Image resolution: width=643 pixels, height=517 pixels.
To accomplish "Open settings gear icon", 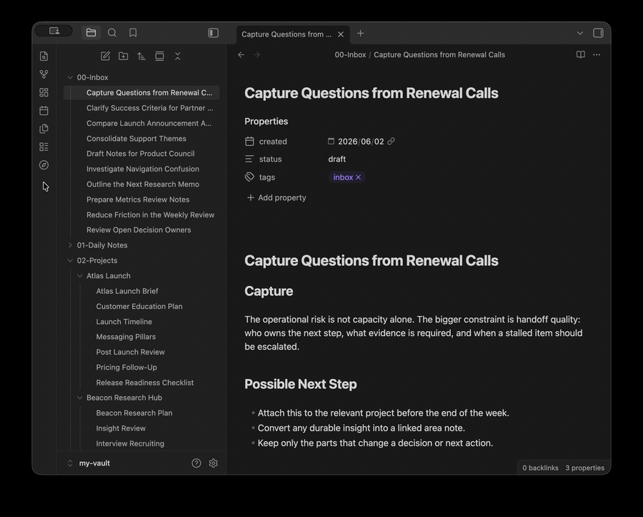I will (x=213, y=463).
